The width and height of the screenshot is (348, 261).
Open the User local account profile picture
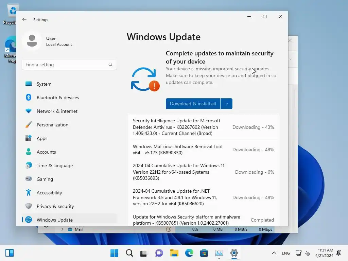click(32, 41)
